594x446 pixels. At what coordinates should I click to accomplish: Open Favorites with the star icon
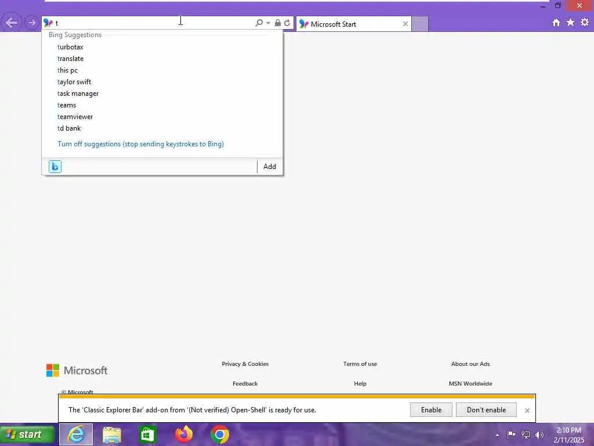(x=570, y=23)
